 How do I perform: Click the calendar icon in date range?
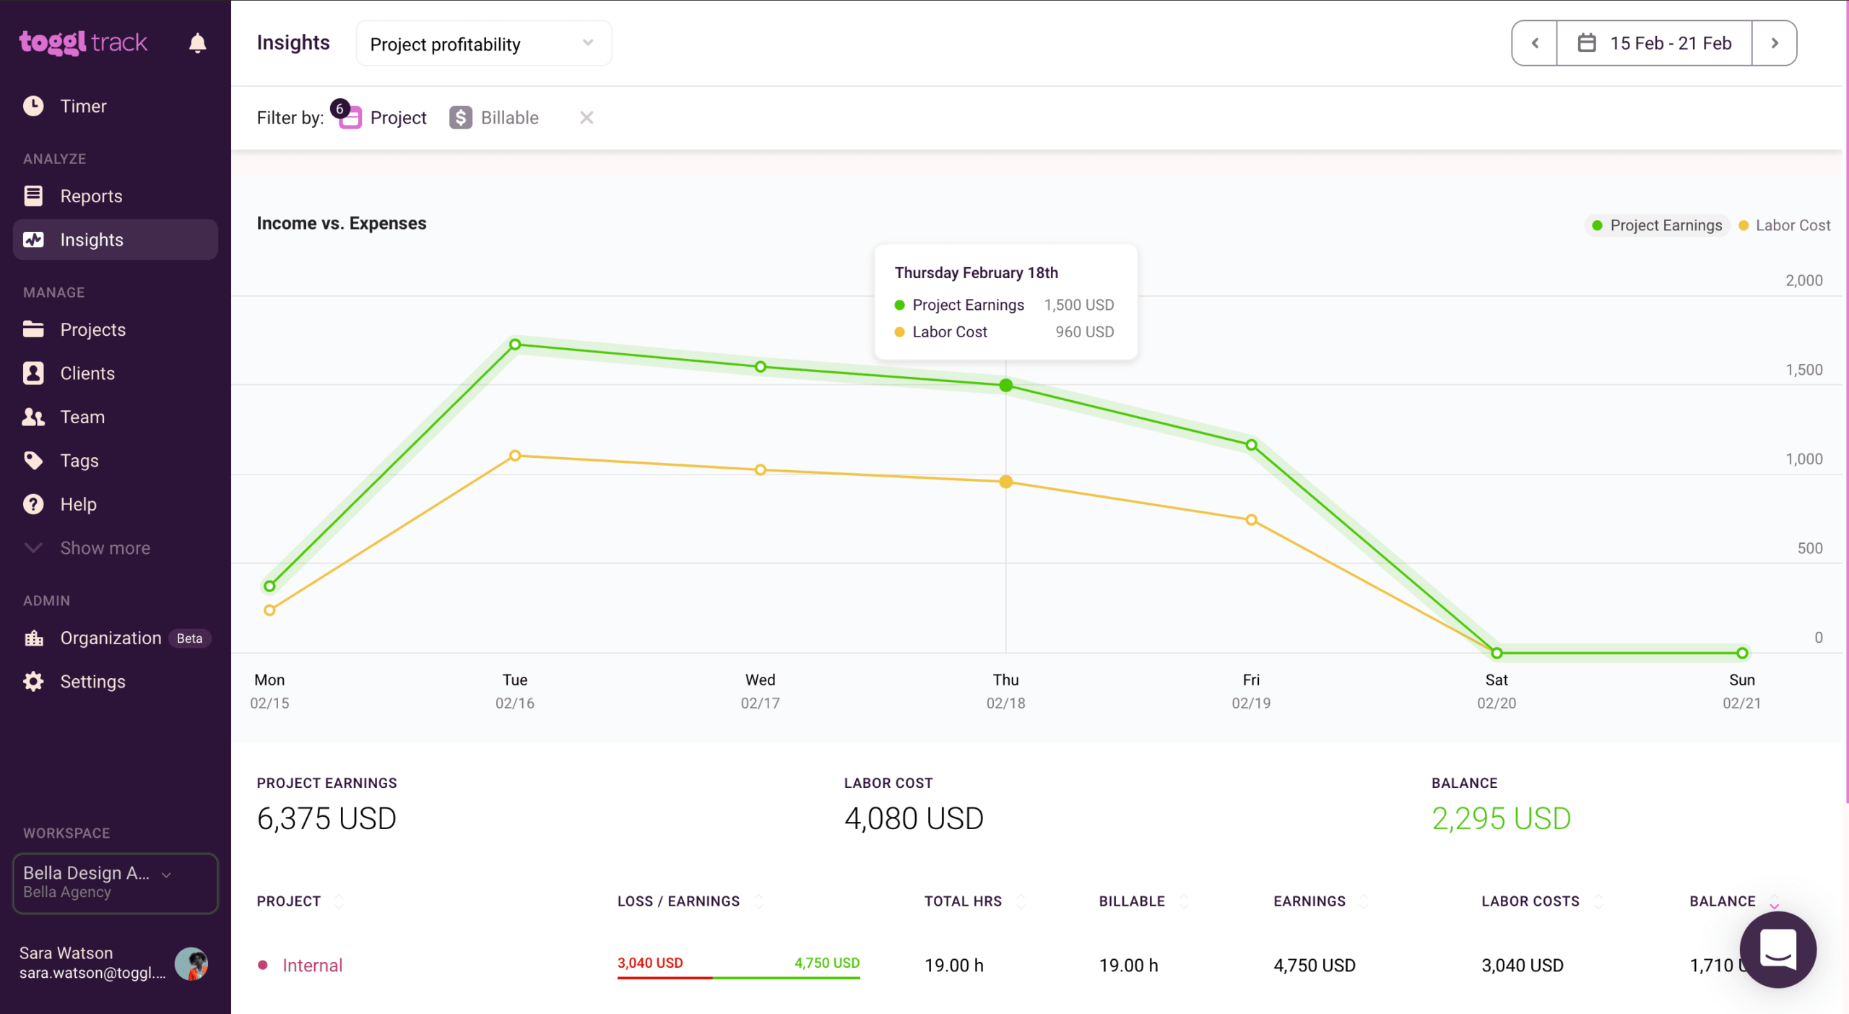[x=1586, y=43]
